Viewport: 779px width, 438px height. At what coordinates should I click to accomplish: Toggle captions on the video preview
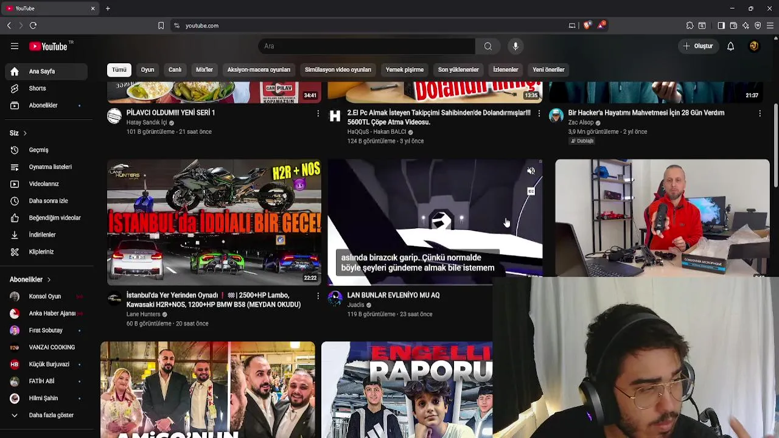click(531, 192)
